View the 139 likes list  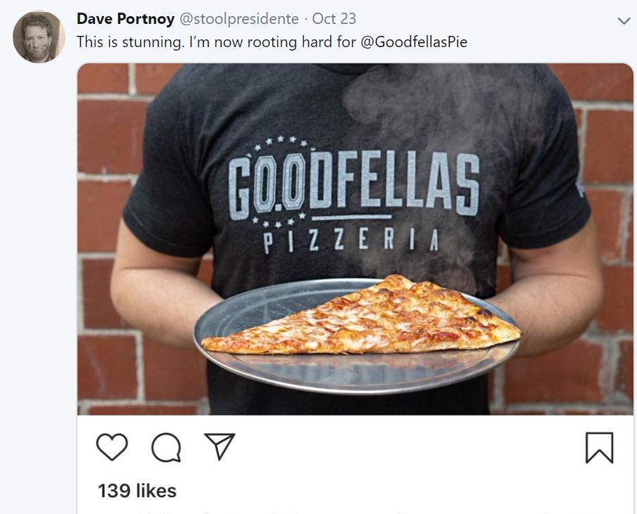tap(137, 491)
